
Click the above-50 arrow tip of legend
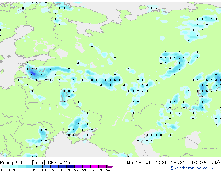click(110, 166)
